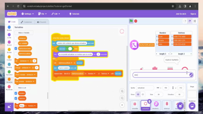This screenshot has width=203, height=114.
Task: Open the Edit menu
Action: pyautogui.click(x=56, y=14)
